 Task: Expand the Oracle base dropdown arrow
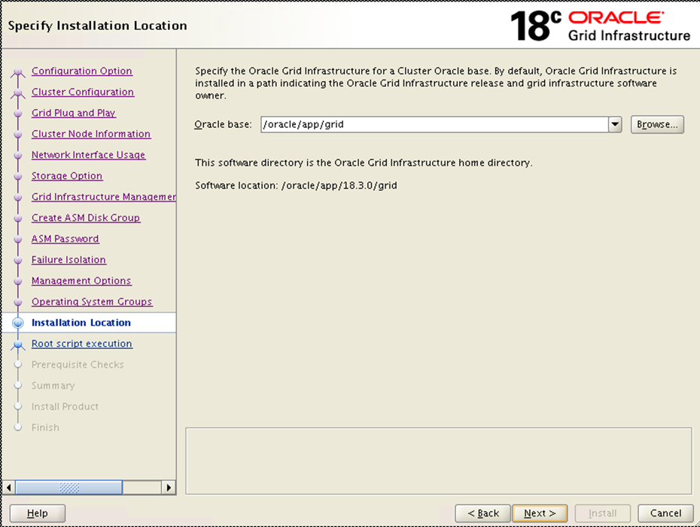click(615, 125)
